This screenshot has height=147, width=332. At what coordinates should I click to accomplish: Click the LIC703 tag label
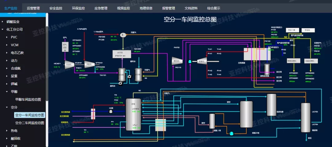point(315,111)
